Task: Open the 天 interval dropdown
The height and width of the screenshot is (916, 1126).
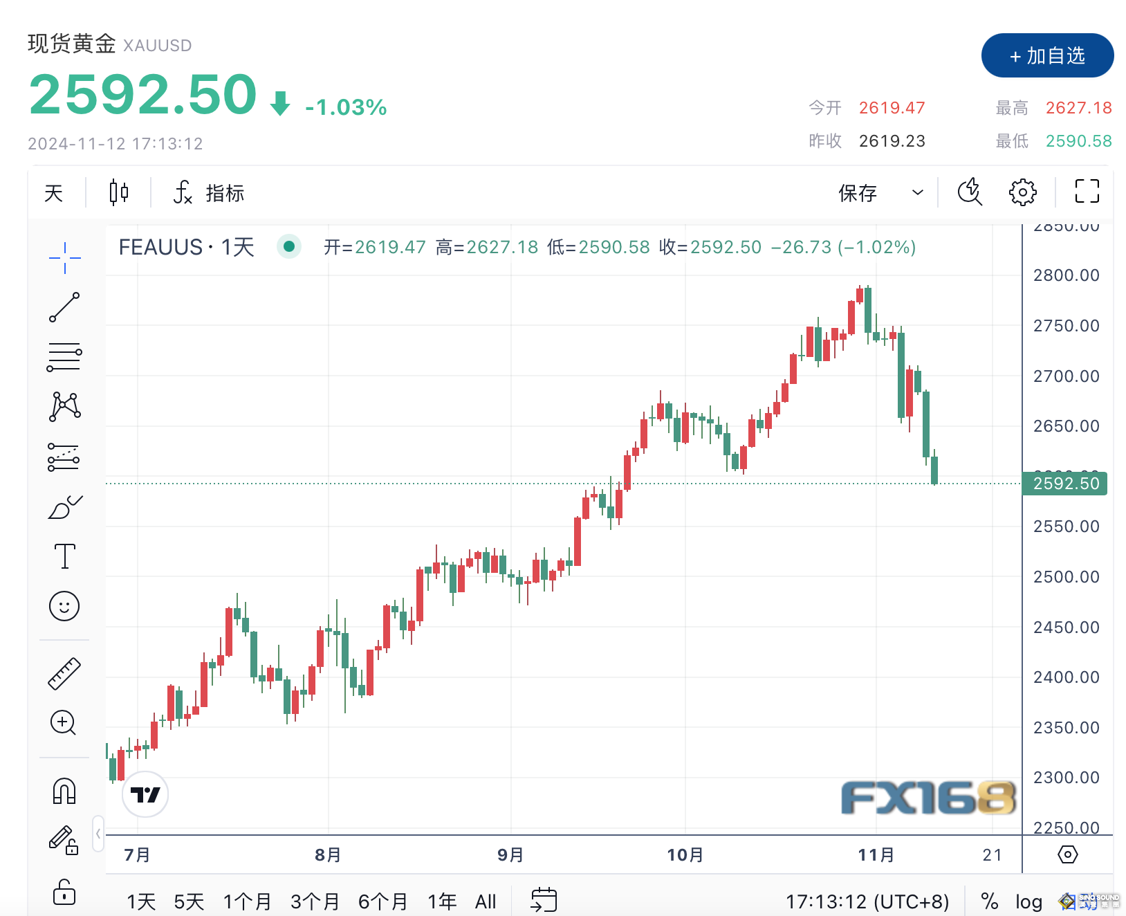Action: [53, 193]
